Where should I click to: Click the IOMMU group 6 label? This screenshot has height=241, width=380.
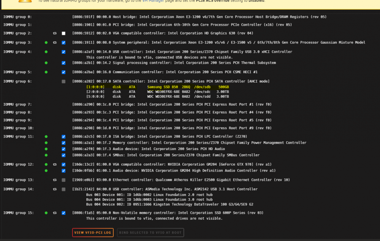[17, 81]
